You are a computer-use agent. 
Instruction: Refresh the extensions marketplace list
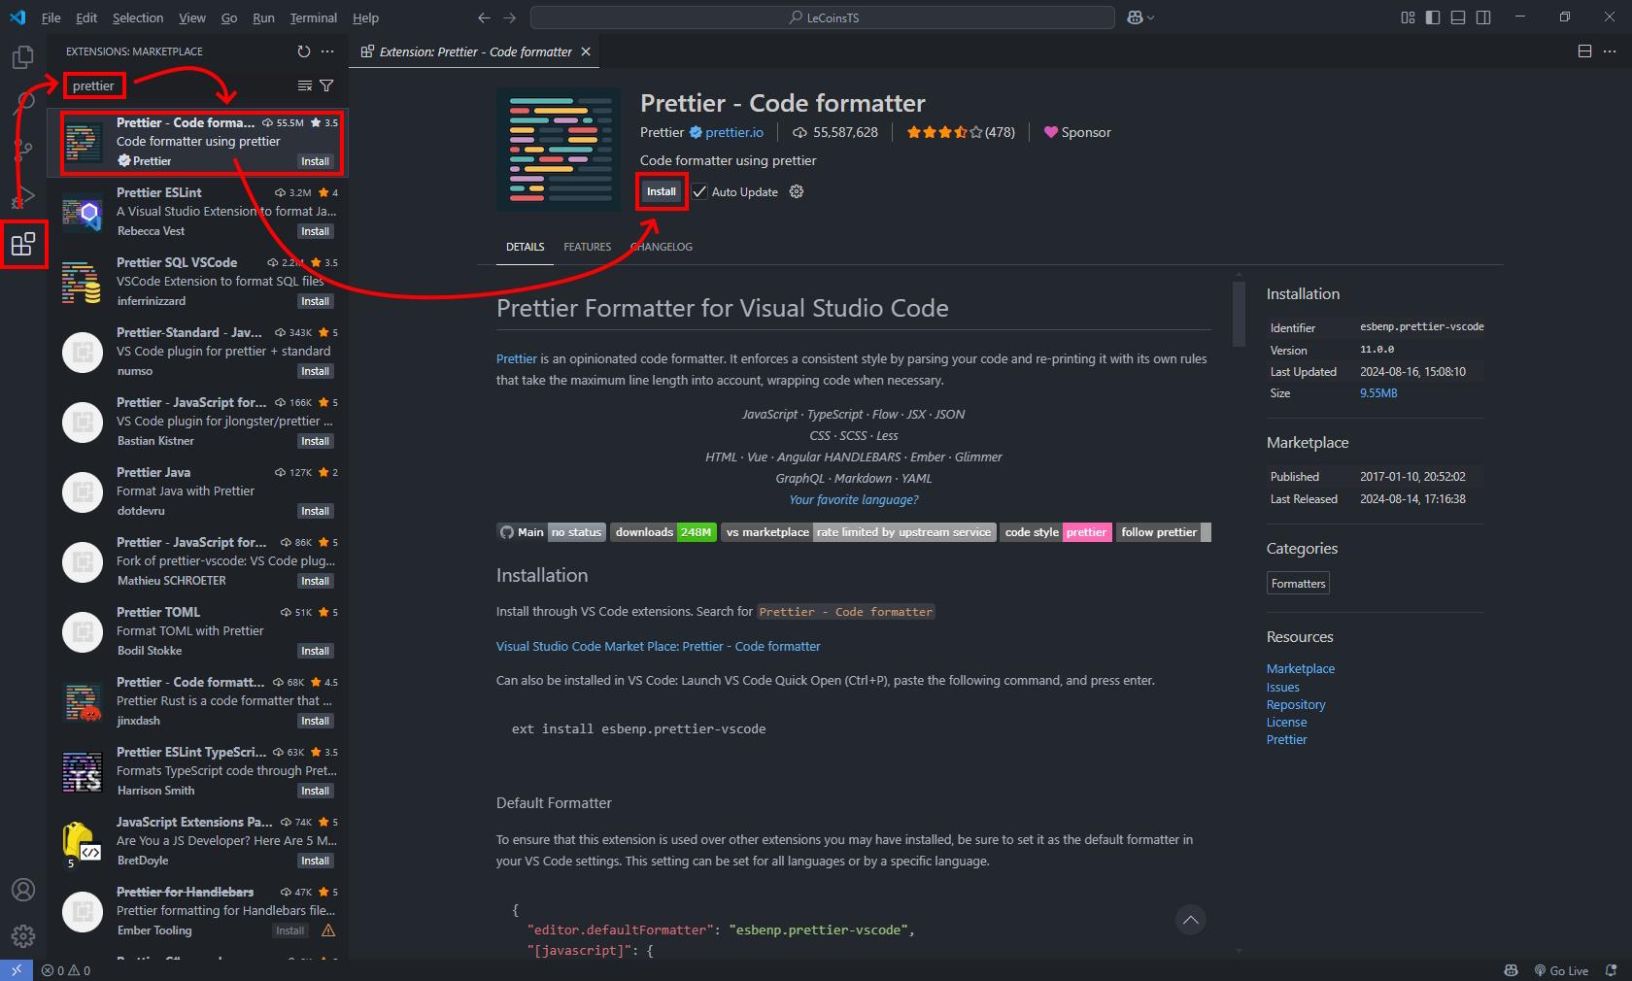tap(303, 51)
